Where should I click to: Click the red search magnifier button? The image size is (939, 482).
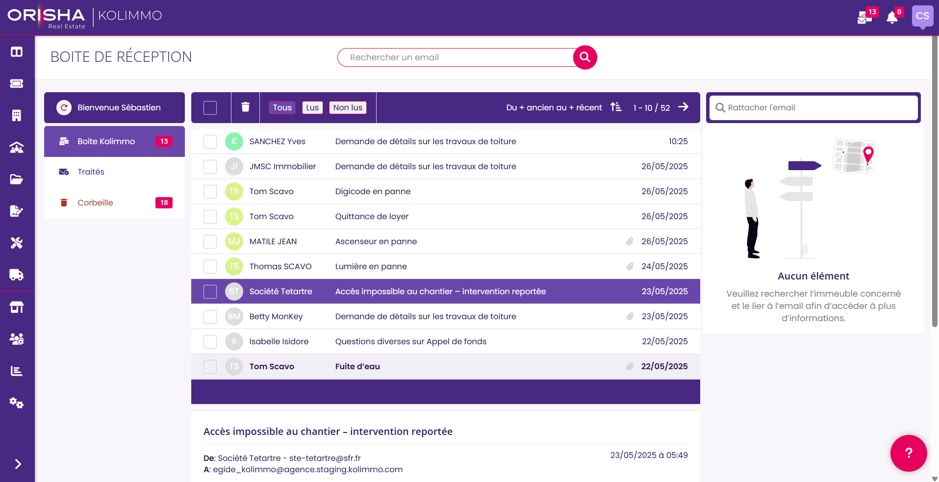(x=585, y=57)
